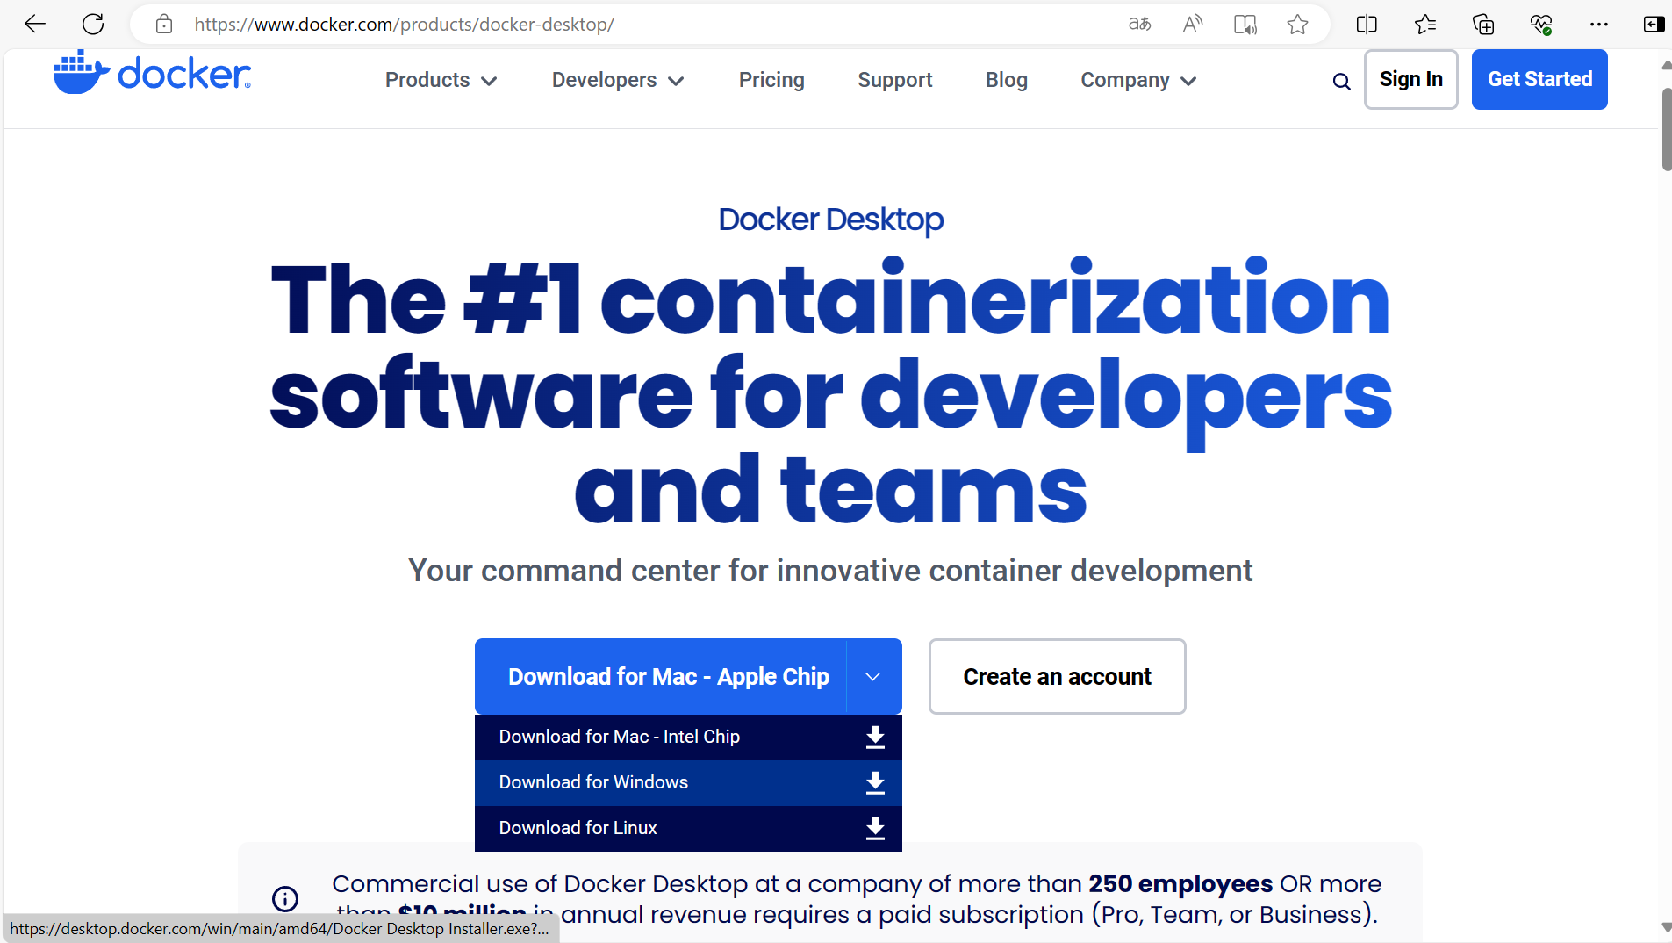The width and height of the screenshot is (1672, 943).
Task: Add page to favorites with star icon
Action: (x=1297, y=24)
